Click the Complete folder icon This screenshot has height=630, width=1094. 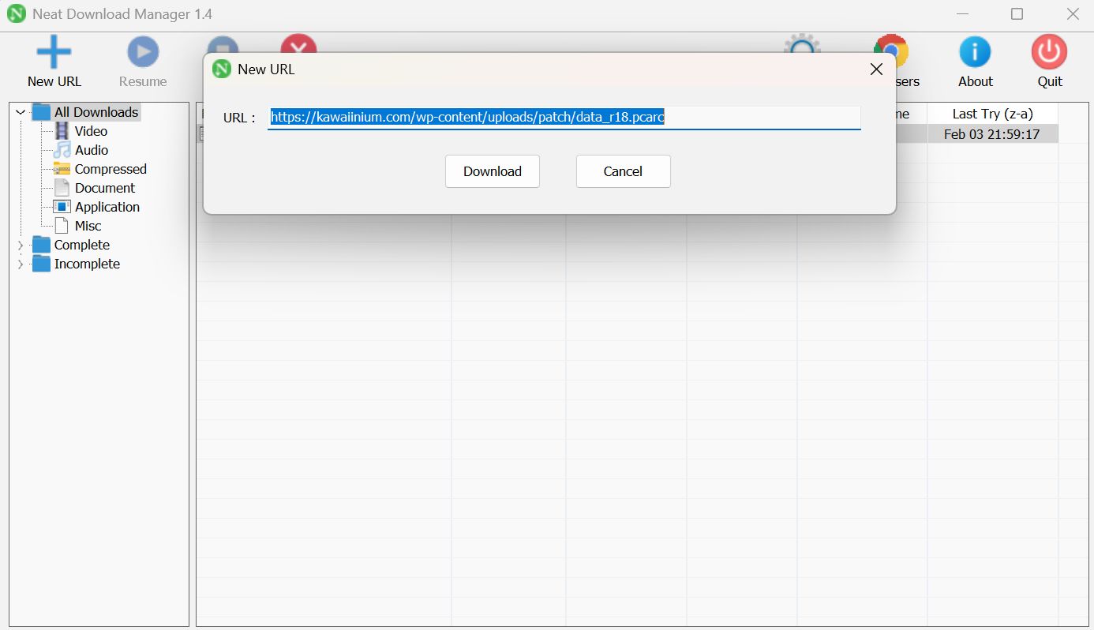41,245
